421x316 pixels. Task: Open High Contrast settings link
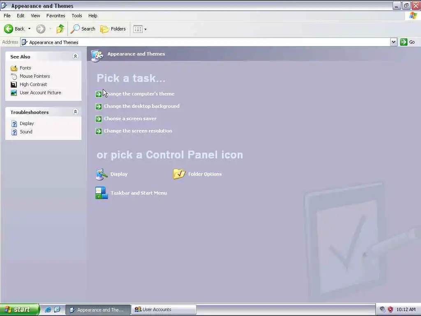click(x=33, y=84)
